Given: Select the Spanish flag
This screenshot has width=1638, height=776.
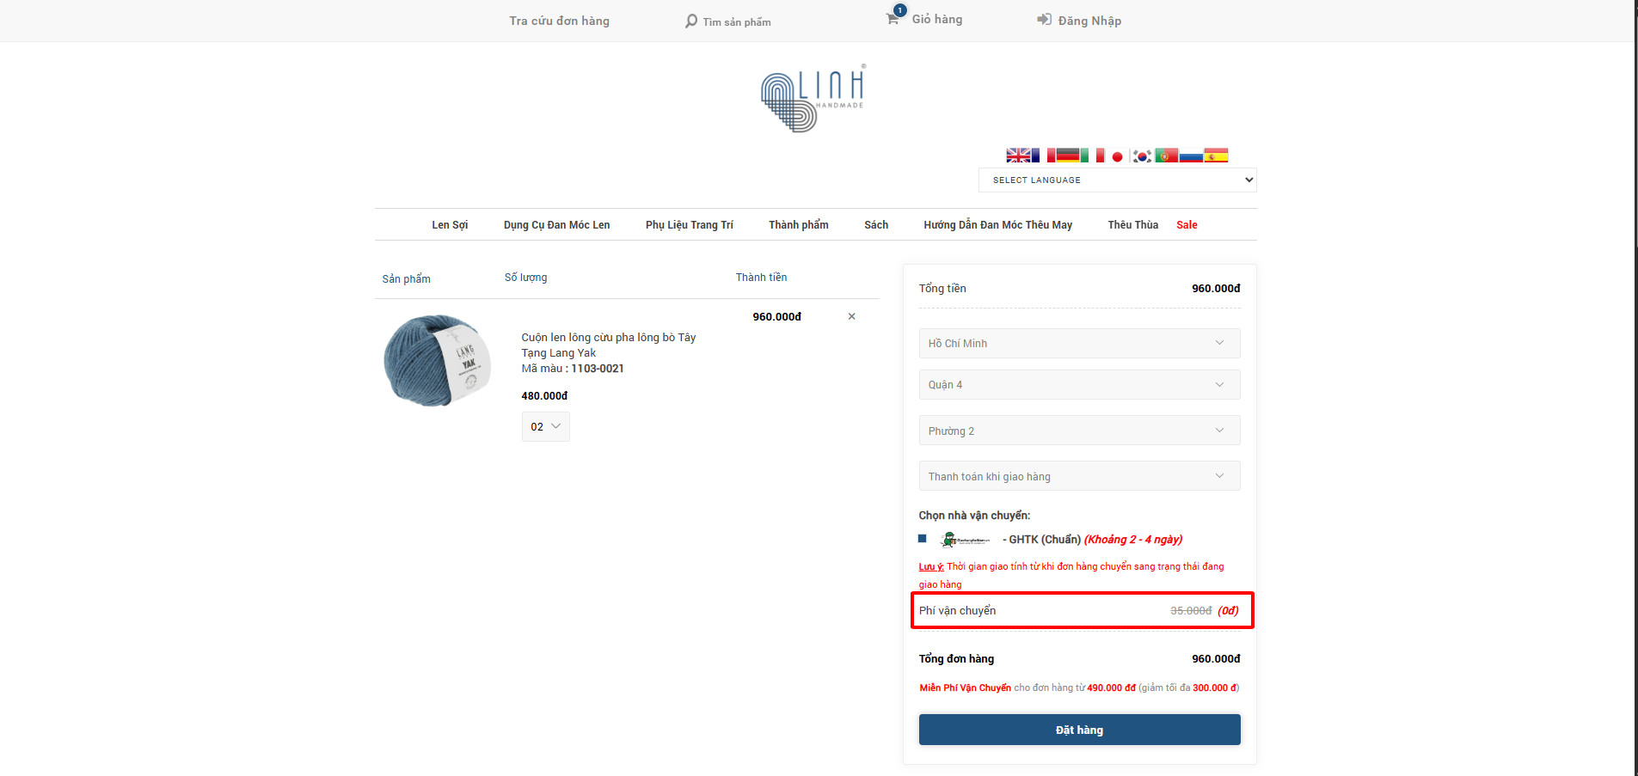Looking at the screenshot, I should (x=1216, y=156).
